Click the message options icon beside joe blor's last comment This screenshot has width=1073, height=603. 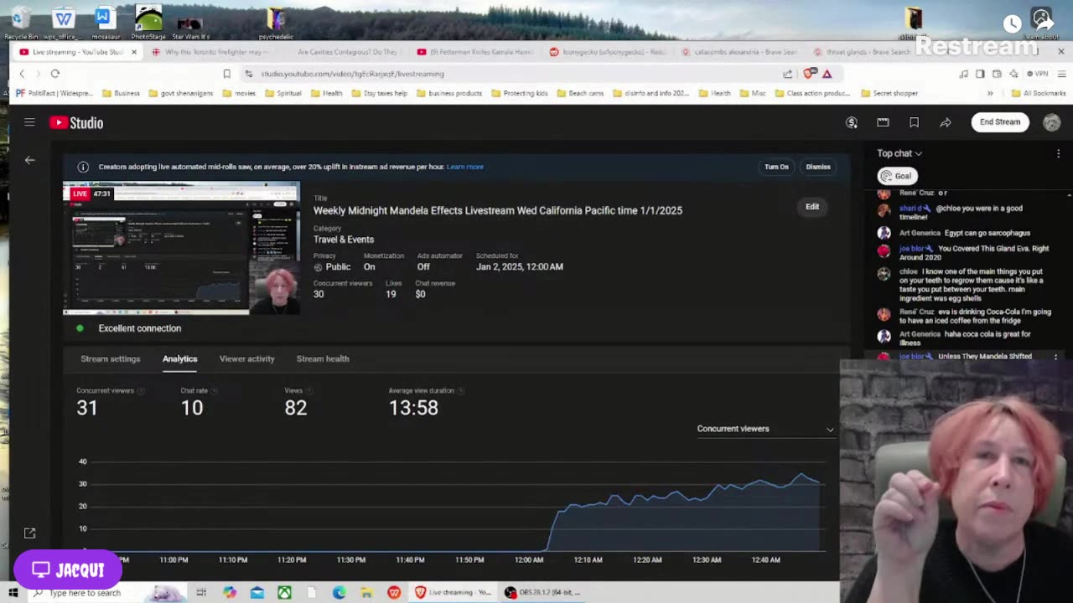point(1055,357)
